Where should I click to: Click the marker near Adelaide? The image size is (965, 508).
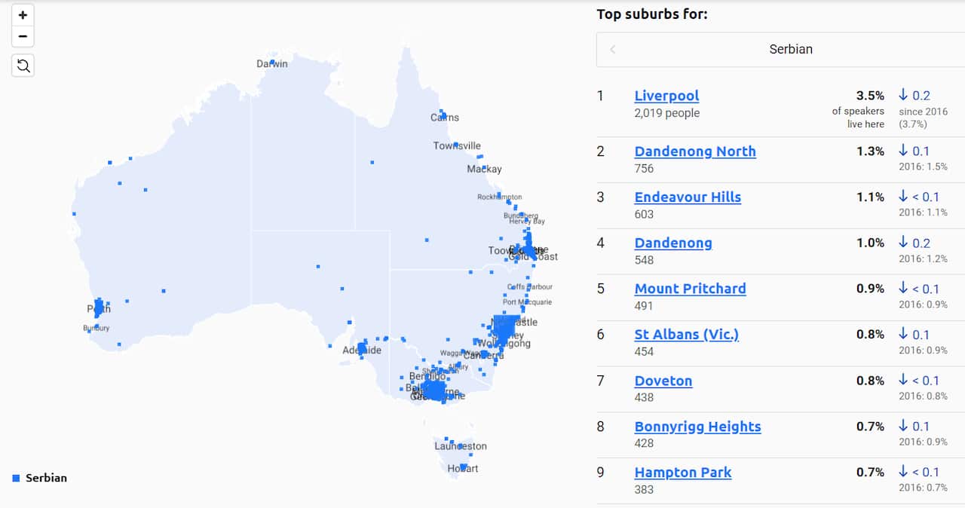click(360, 348)
